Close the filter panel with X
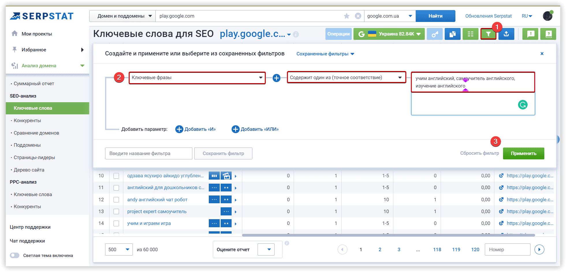Screen dimensions: 566x272 click(x=542, y=54)
